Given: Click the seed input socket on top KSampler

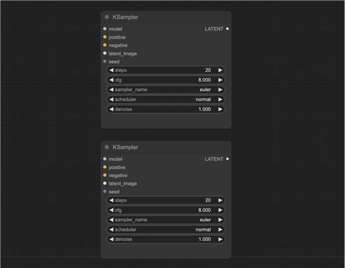Looking at the screenshot, I should pyautogui.click(x=105, y=61).
